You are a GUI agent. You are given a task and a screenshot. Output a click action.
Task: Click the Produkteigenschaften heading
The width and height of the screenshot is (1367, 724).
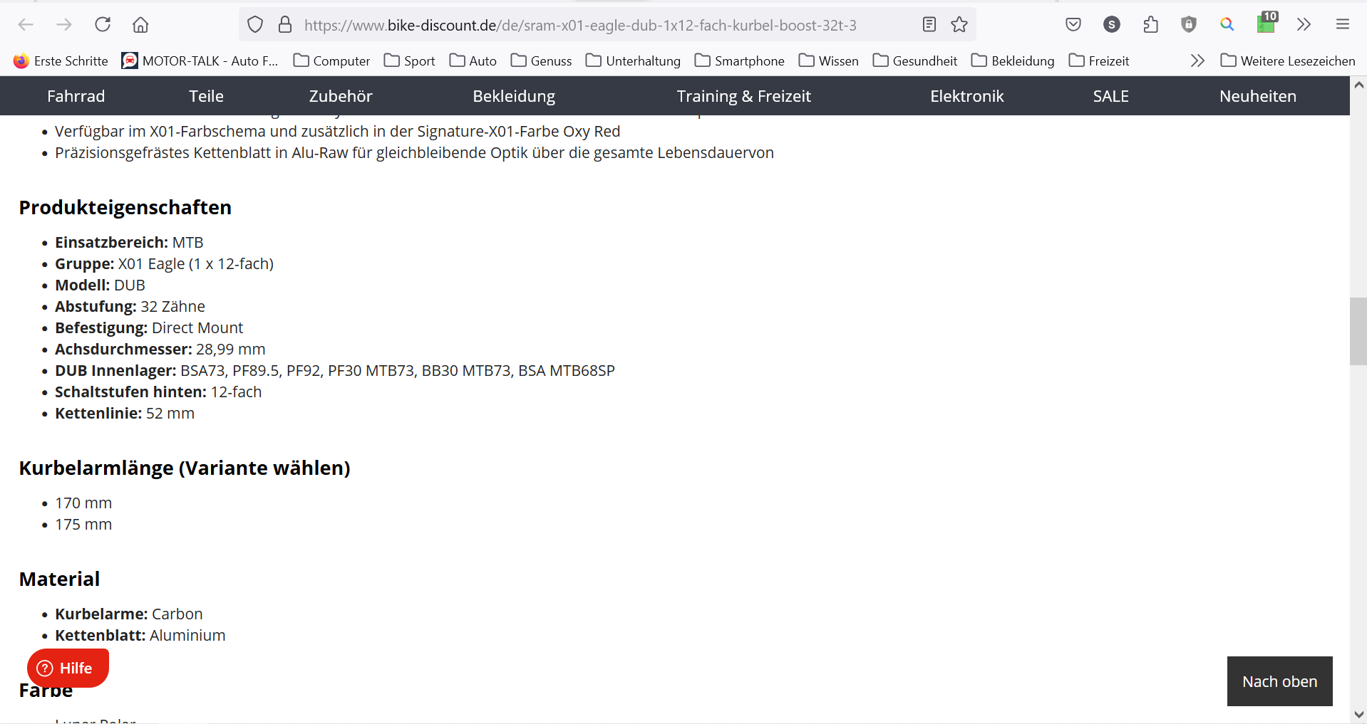(x=125, y=207)
